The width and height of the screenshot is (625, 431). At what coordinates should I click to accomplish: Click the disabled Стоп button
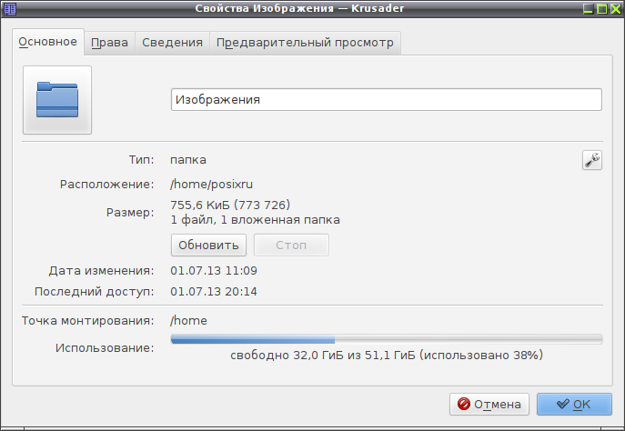click(291, 245)
